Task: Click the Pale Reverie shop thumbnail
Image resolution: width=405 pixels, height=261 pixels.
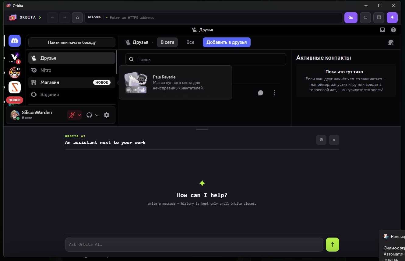Action: [x=136, y=82]
